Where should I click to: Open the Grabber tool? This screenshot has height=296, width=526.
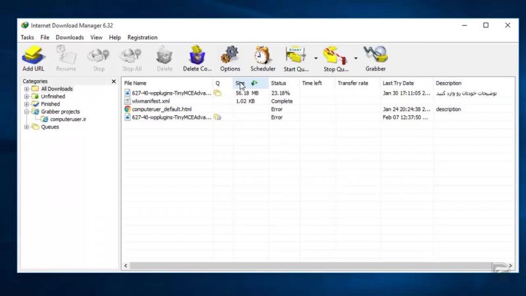pos(375,58)
